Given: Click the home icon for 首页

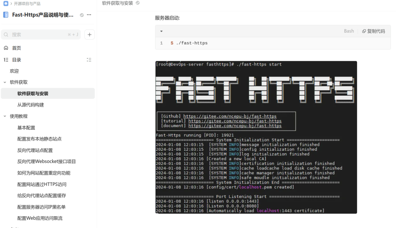Looking at the screenshot, I should [6, 48].
